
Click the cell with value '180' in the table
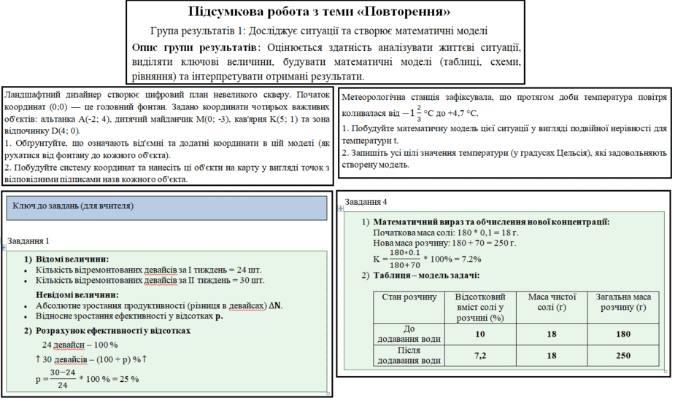click(x=623, y=334)
